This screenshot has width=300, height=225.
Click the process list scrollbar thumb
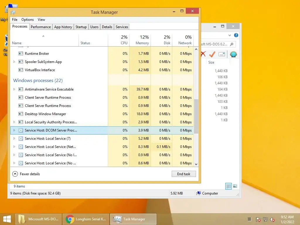click(196, 117)
